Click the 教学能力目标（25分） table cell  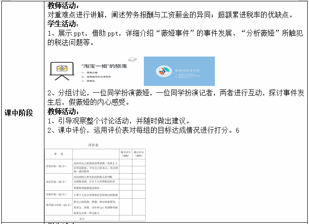pos(59,204)
